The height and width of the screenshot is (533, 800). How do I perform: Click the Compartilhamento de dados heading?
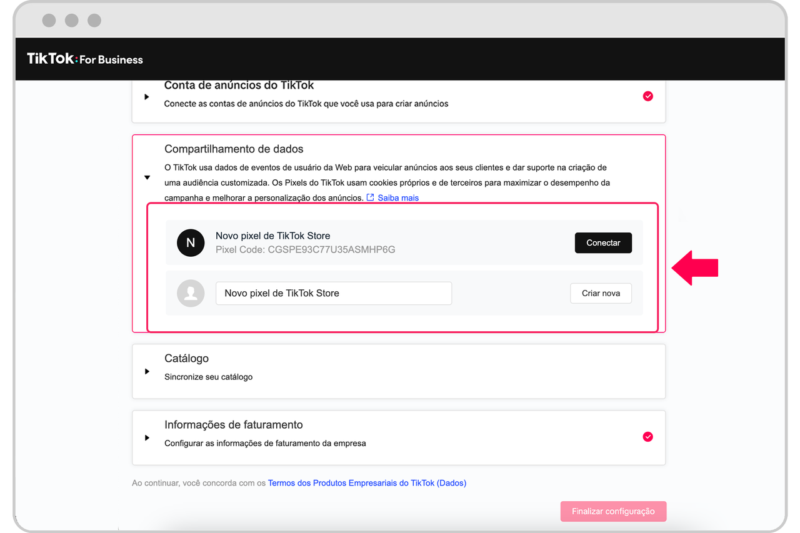tap(234, 149)
